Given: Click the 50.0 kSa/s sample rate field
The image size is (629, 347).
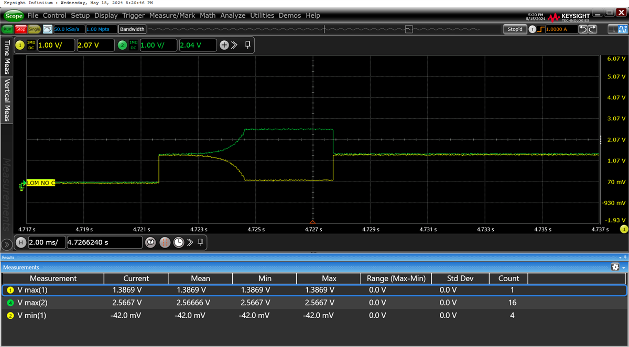Looking at the screenshot, I should pos(69,29).
